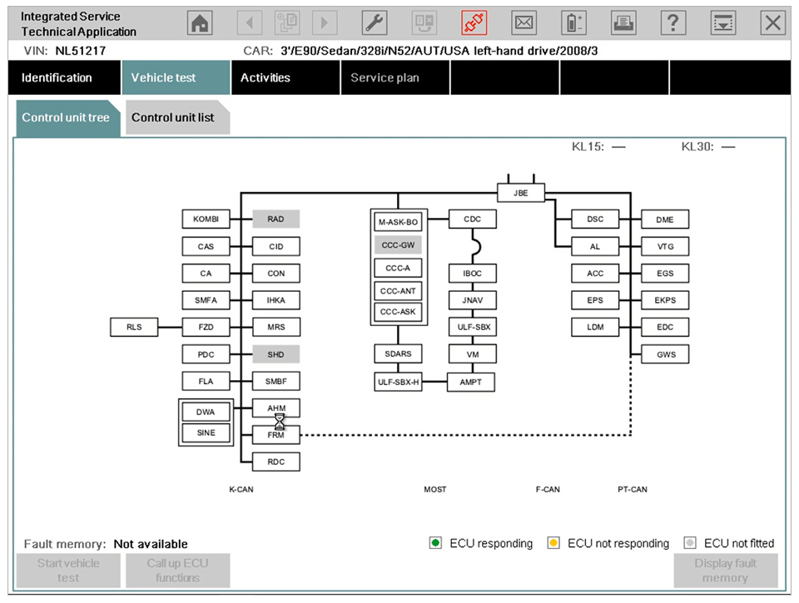Click the red connection manager icon

coord(474,23)
